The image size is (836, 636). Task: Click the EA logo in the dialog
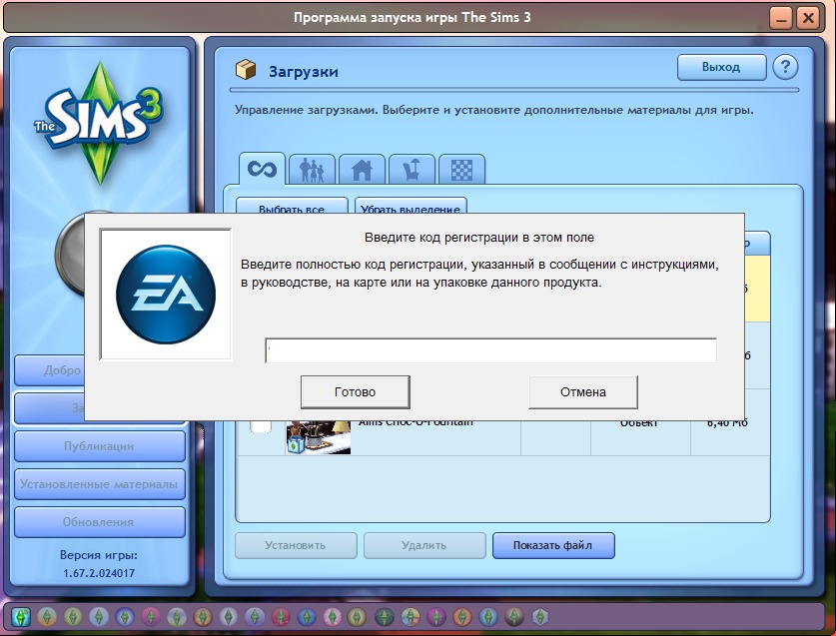pyautogui.click(x=166, y=295)
